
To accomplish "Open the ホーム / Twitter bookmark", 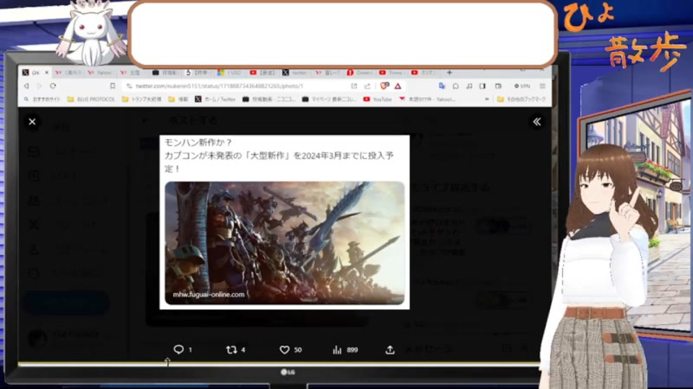I will (x=216, y=99).
